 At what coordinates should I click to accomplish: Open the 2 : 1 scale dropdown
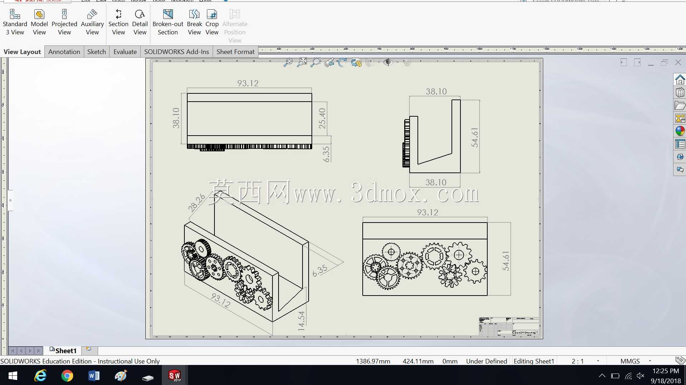tap(585, 361)
